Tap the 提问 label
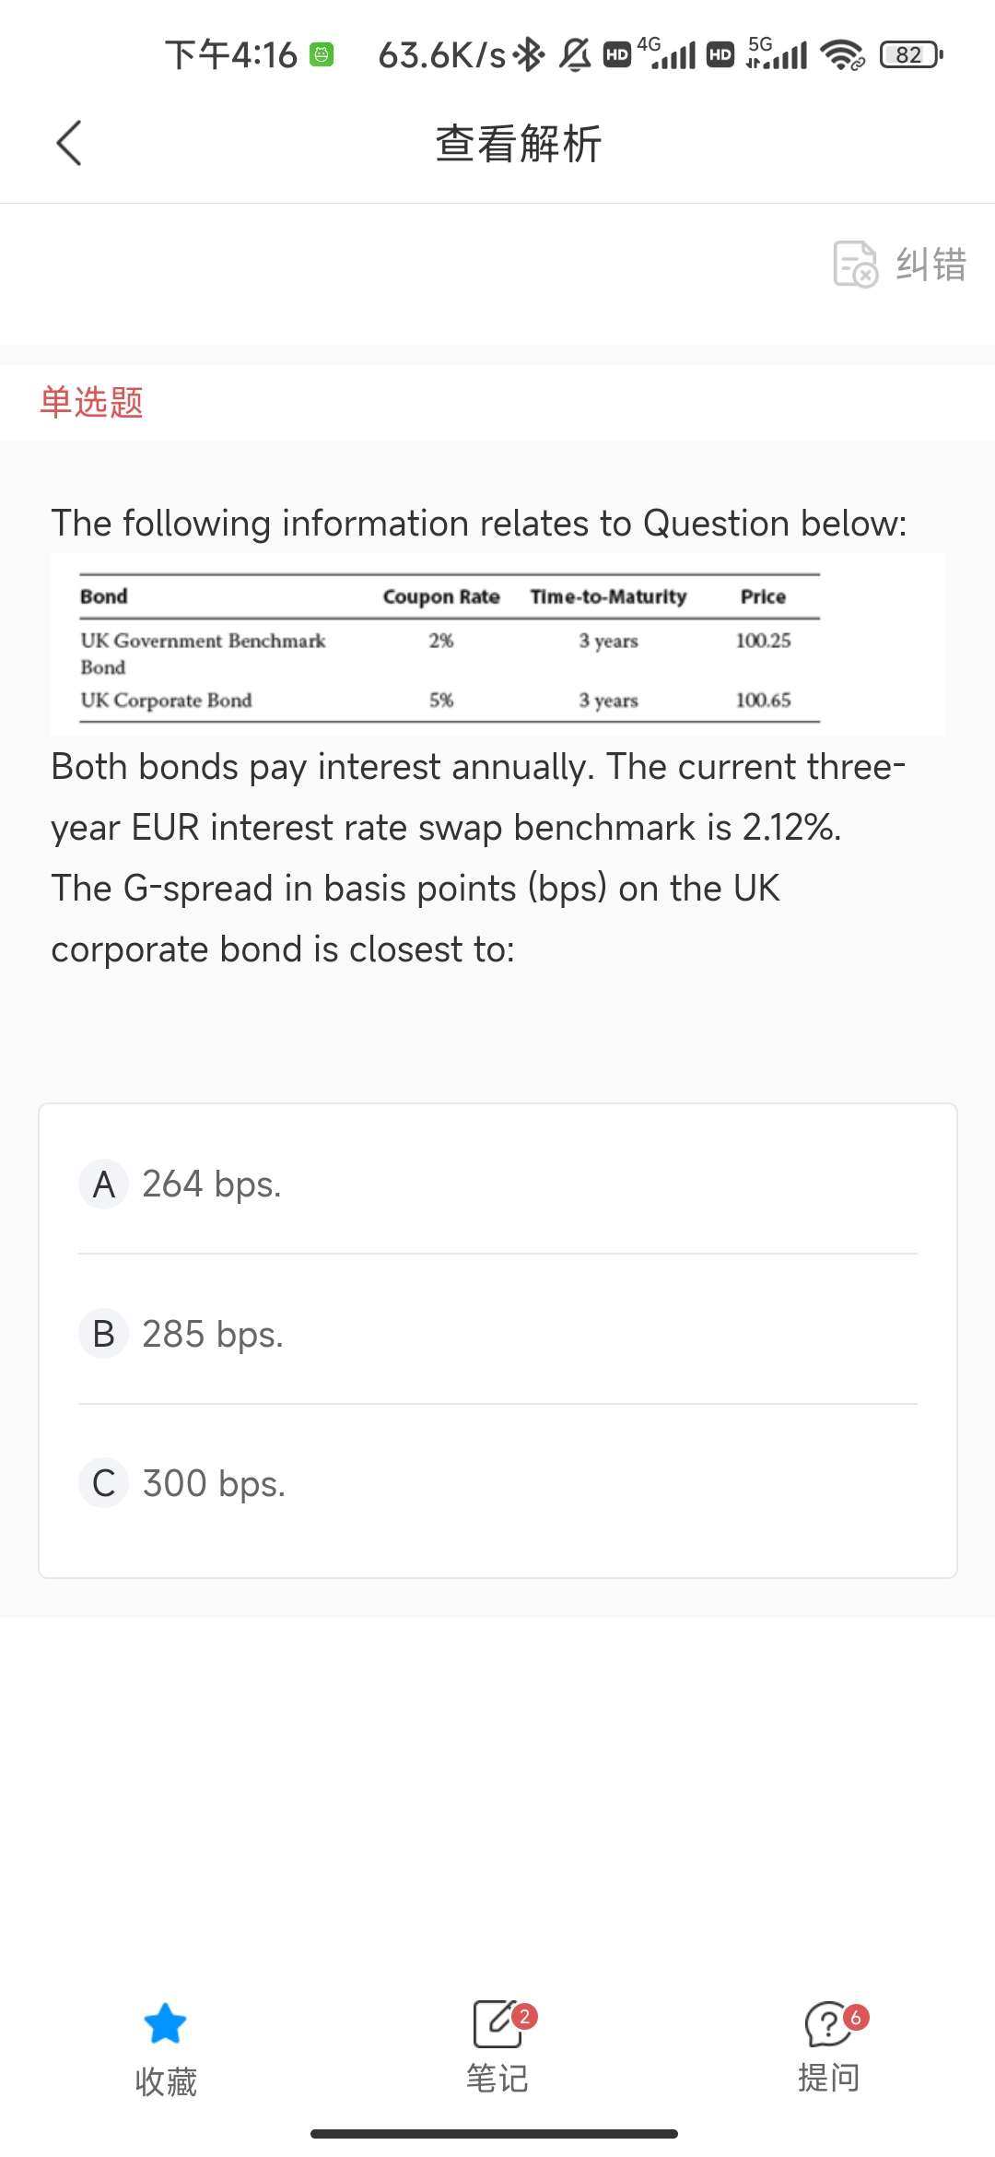This screenshot has height=2157, width=995. pos(828,2079)
